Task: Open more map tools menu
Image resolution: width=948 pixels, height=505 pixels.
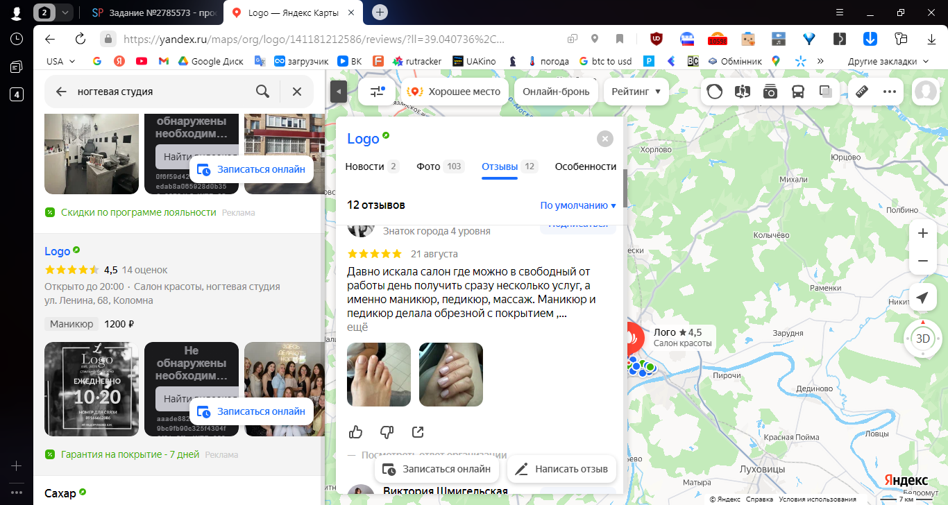Action: [x=890, y=92]
